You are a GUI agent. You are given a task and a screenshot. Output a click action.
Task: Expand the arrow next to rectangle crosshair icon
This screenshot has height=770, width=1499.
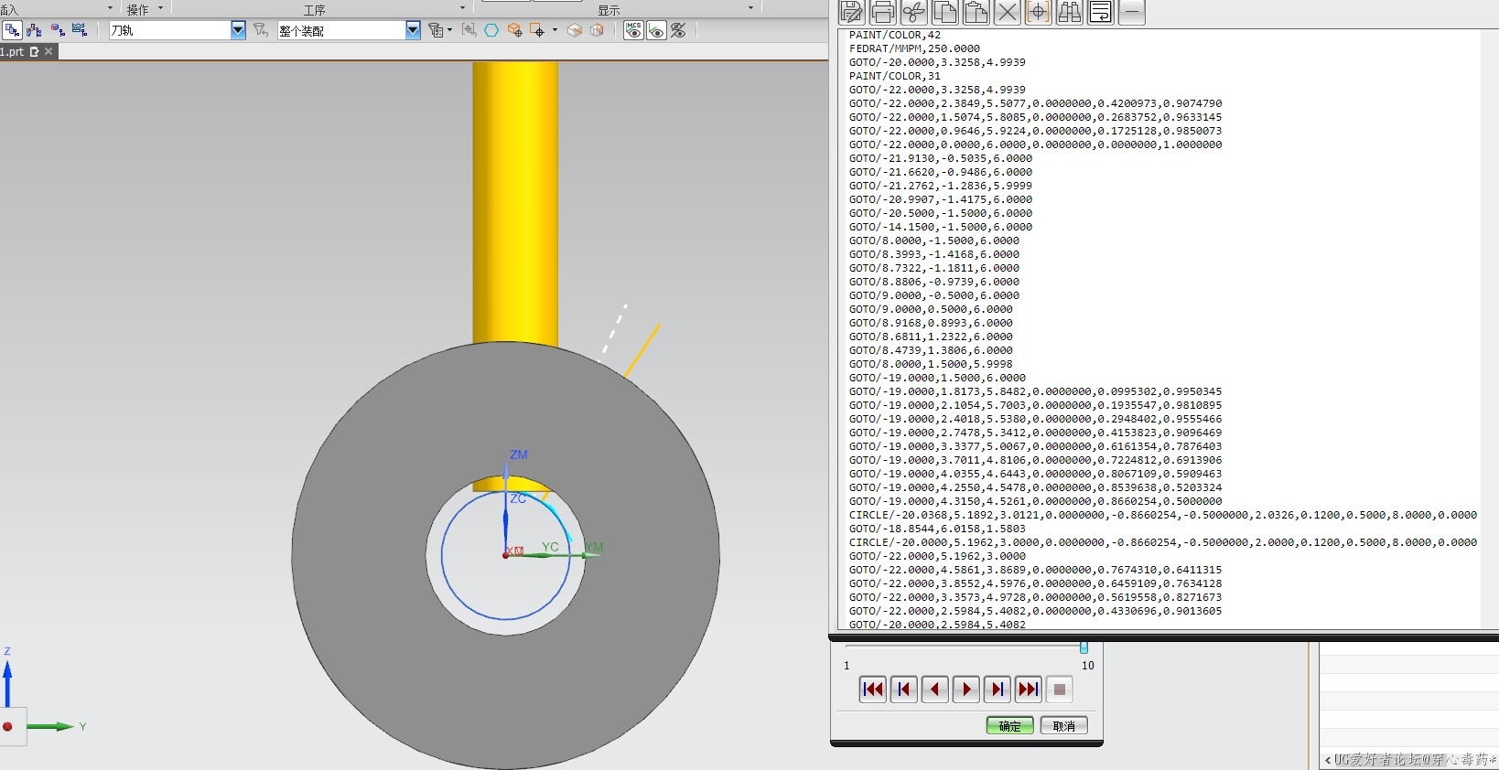555,30
